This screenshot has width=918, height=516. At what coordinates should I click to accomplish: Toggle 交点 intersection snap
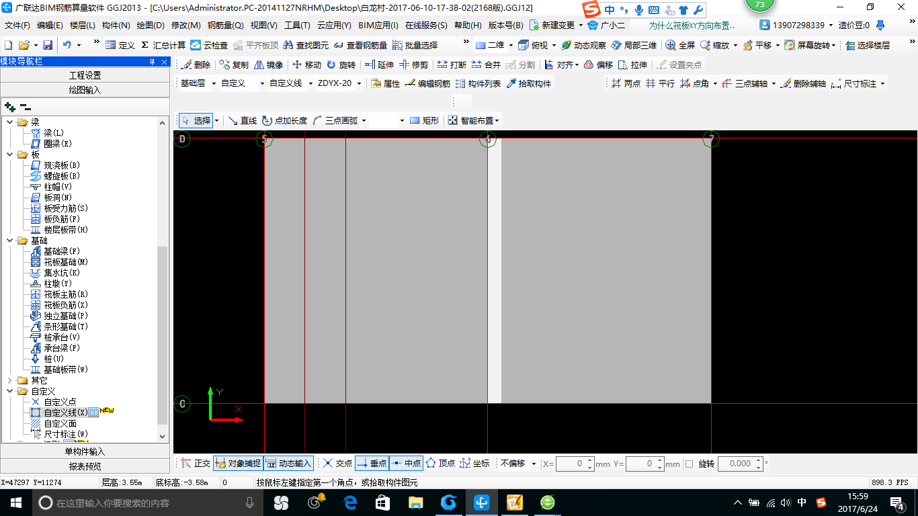[x=337, y=463]
